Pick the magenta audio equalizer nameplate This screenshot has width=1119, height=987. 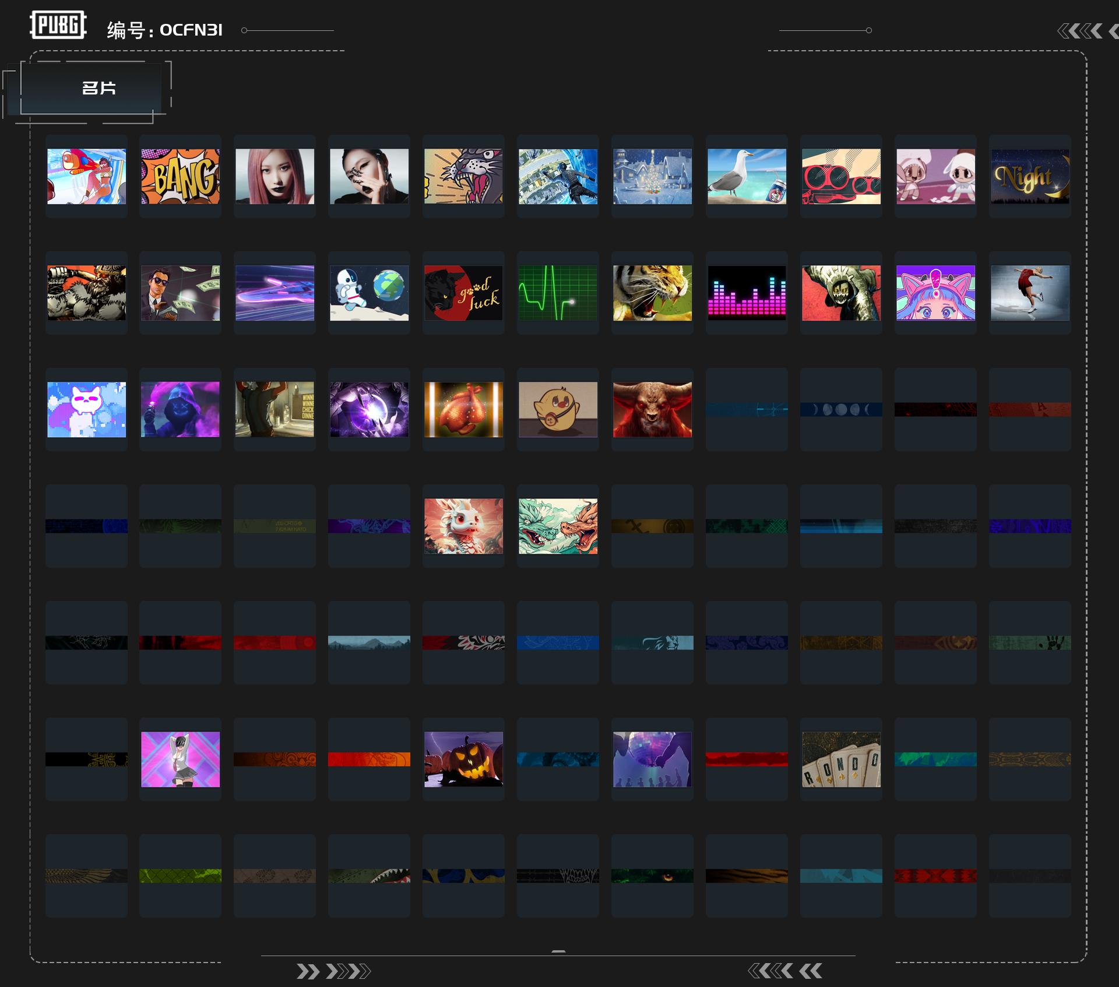747,293
